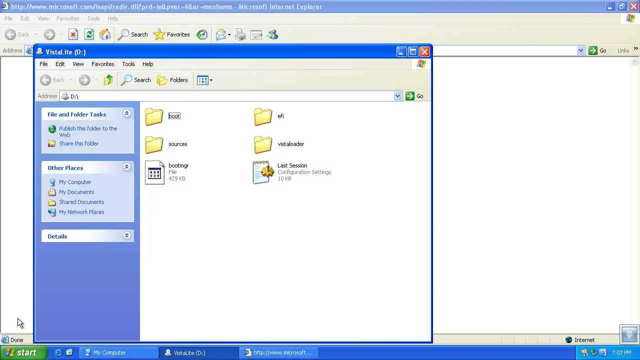Open the efi folder icon
The height and width of the screenshot is (360, 640).
coord(263,116)
